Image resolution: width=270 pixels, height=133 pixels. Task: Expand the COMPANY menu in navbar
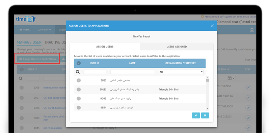[x=44, y=30]
